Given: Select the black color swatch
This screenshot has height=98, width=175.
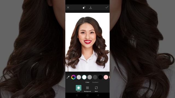Looking at the screenshot, I should click(100, 77).
